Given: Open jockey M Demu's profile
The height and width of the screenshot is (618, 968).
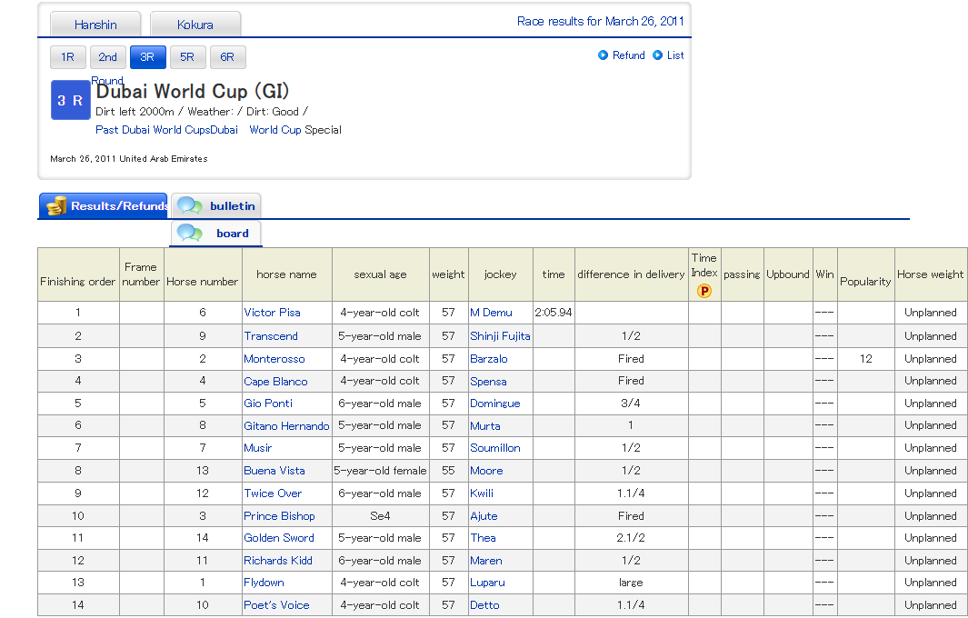Looking at the screenshot, I should tap(491, 313).
